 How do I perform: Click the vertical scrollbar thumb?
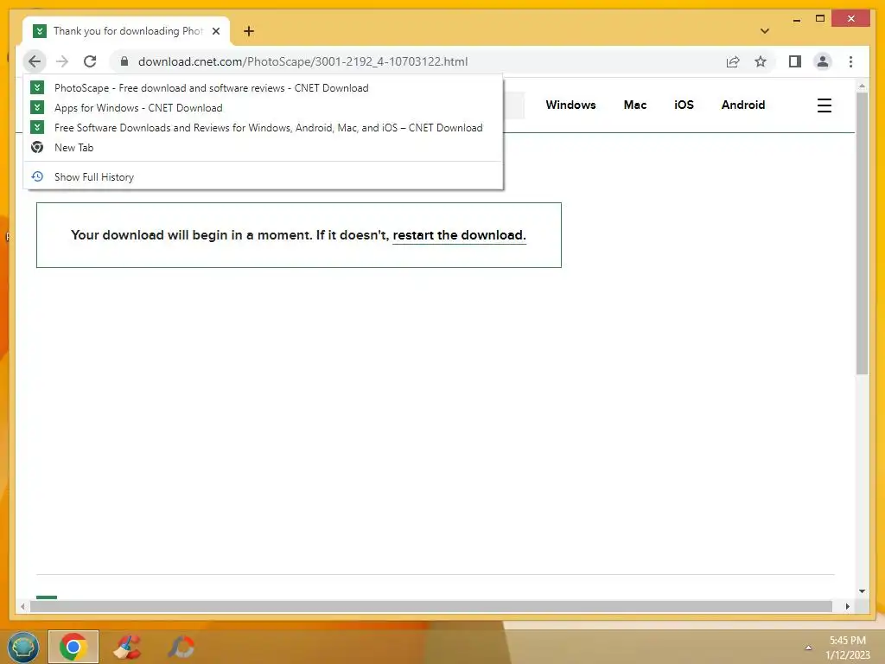click(862, 233)
